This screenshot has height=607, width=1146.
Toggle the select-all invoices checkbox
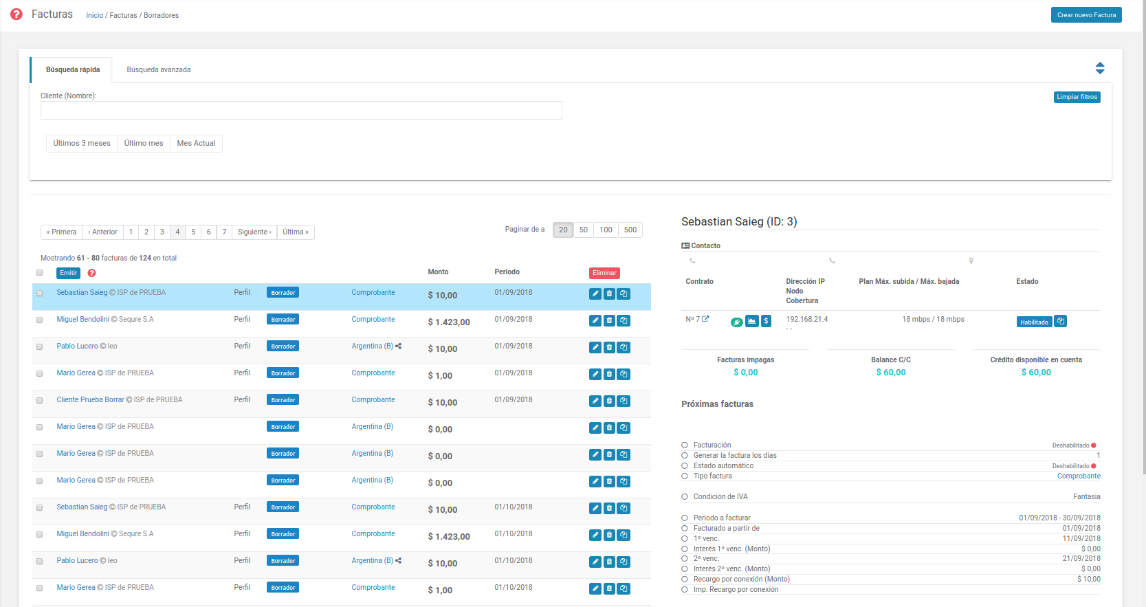[x=39, y=273]
